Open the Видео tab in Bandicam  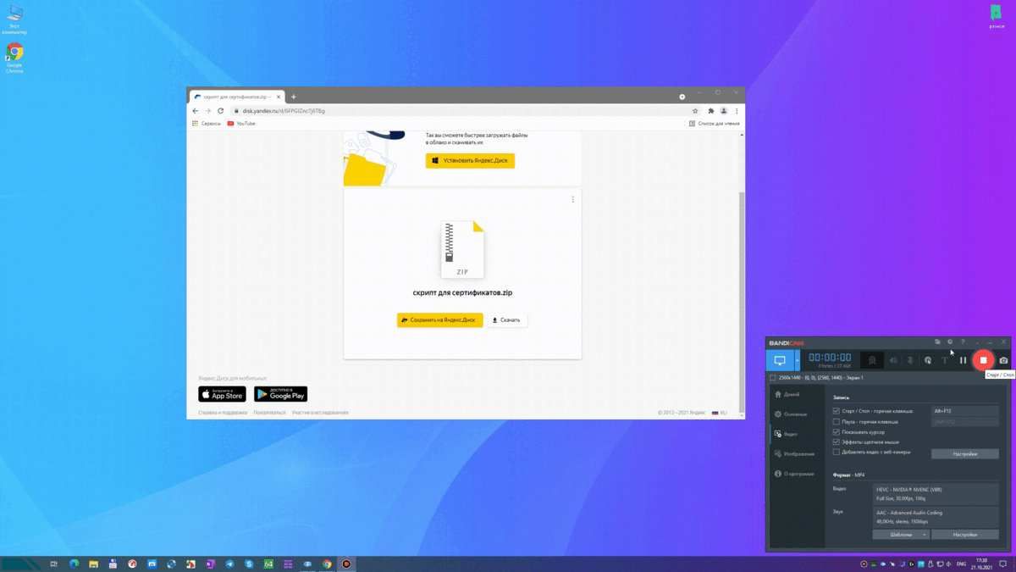pyautogui.click(x=787, y=434)
